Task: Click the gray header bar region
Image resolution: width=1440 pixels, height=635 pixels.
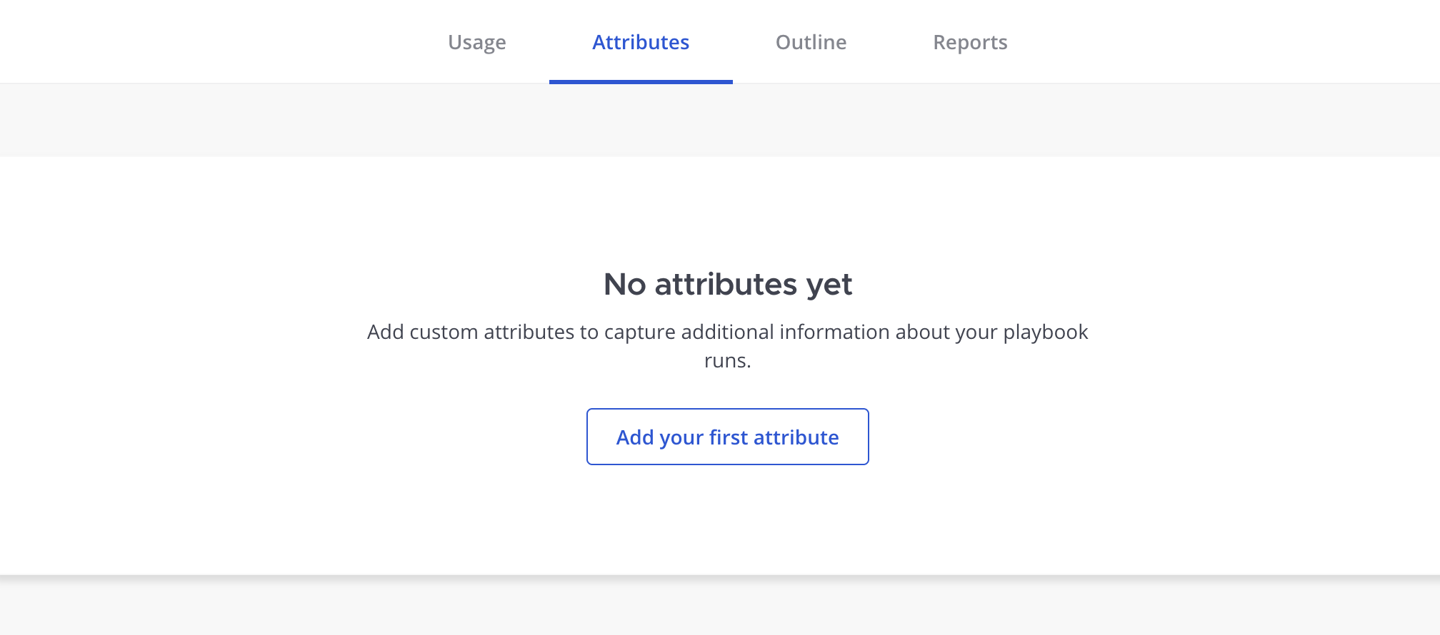Action: 720,120
